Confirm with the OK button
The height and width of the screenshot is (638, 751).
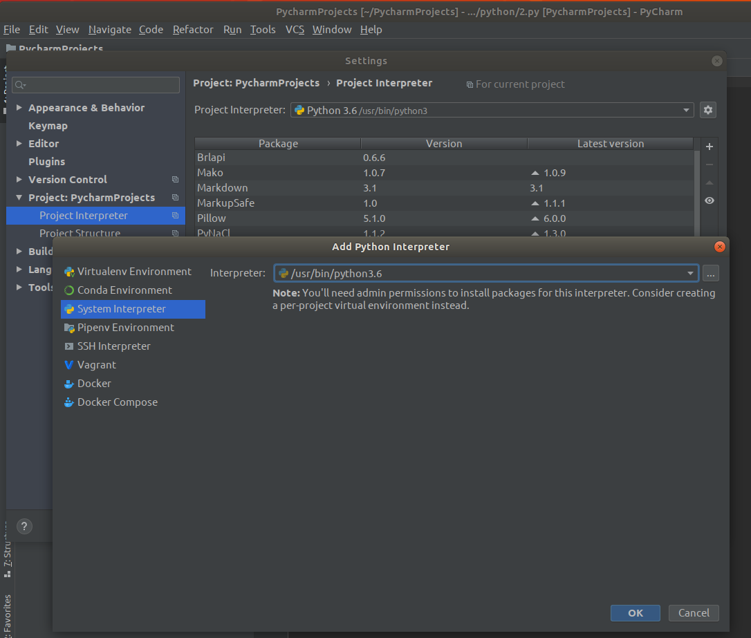(635, 613)
